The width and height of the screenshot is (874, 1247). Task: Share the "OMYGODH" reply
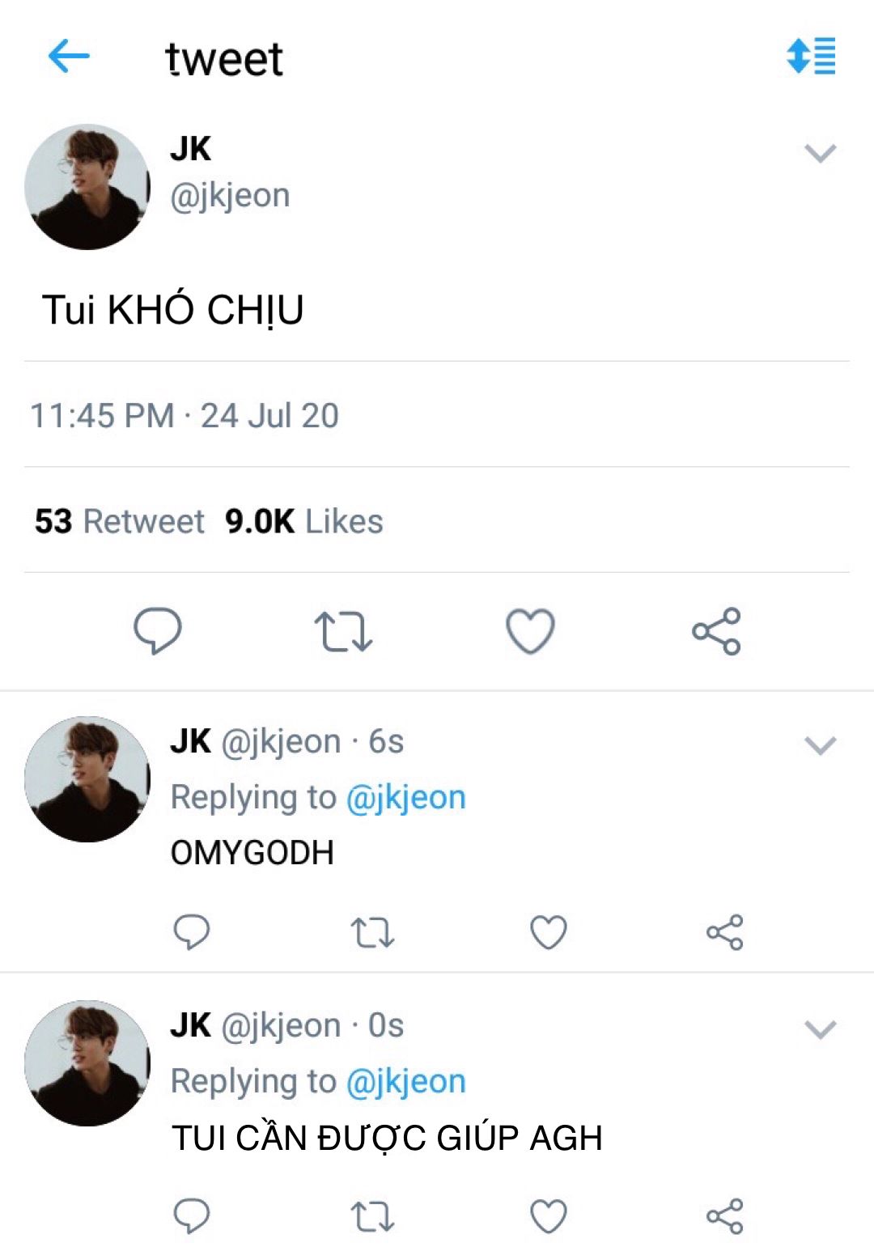[724, 932]
